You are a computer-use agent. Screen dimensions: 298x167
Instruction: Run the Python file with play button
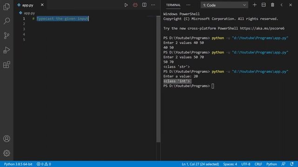[x=126, y=5]
